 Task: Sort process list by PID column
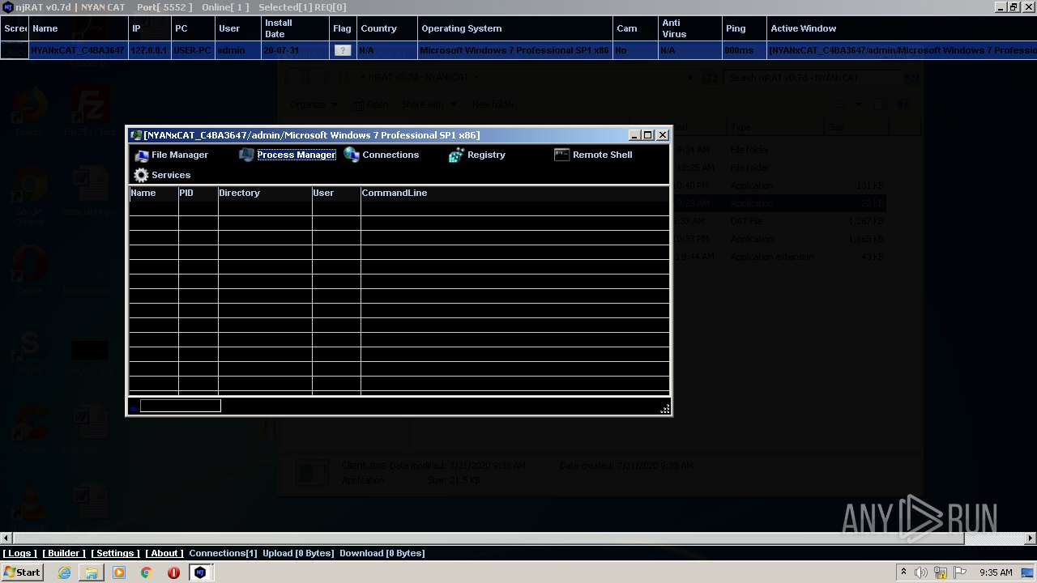click(x=198, y=193)
